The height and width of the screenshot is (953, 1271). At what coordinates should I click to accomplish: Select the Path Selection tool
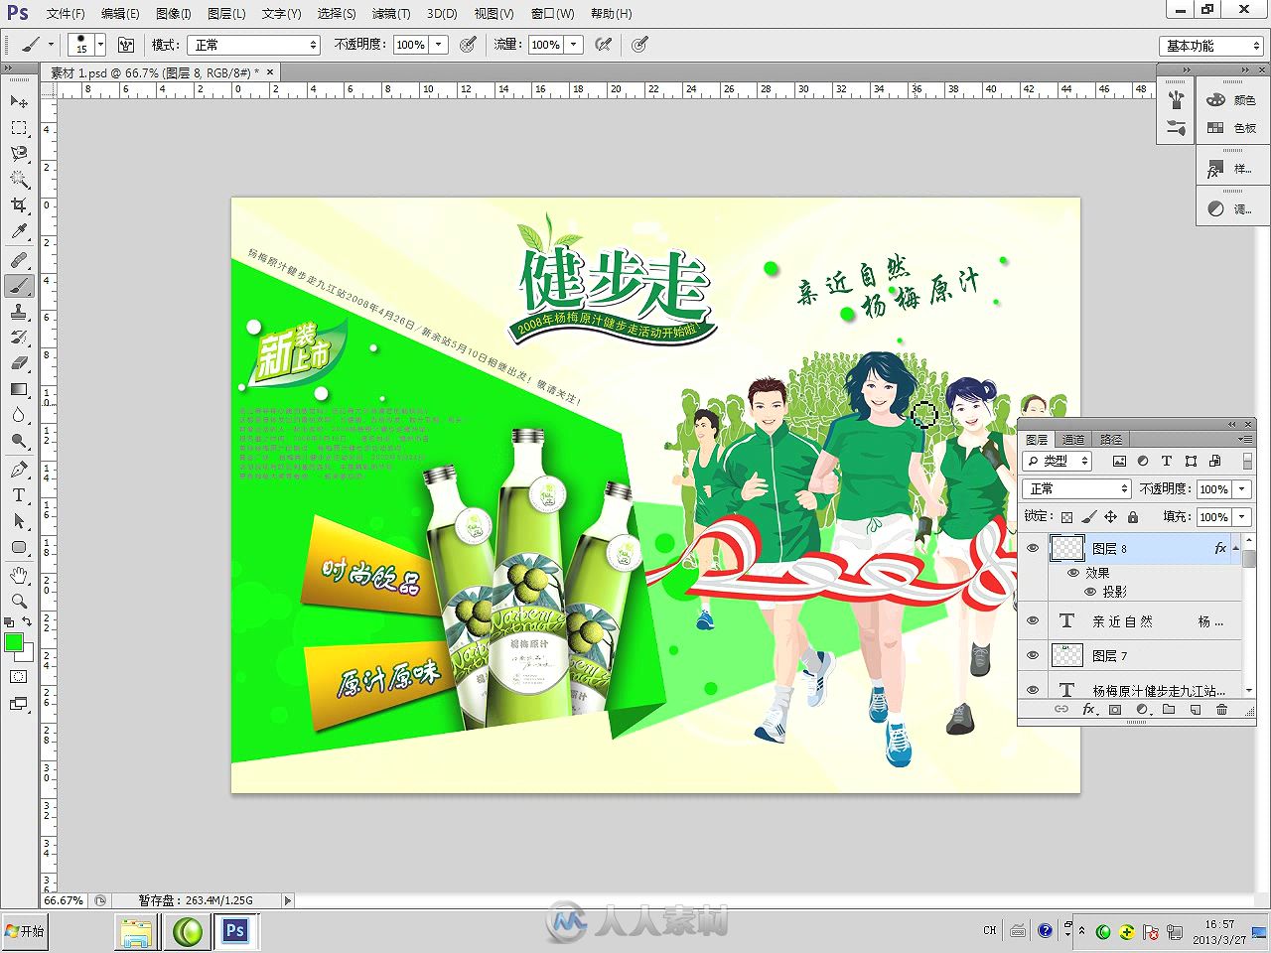(x=19, y=521)
